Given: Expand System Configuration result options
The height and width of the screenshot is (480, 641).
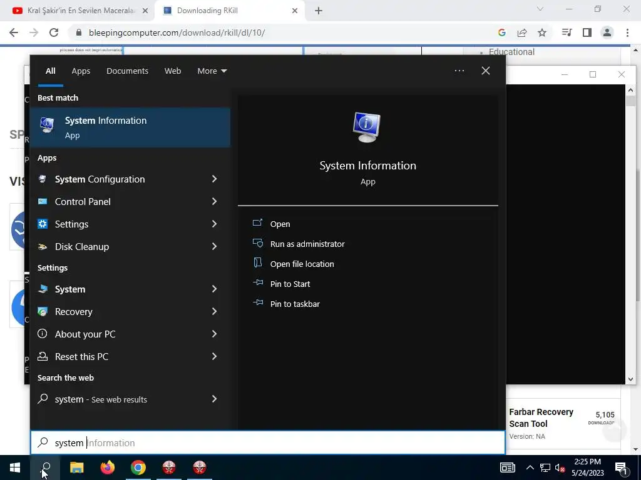Looking at the screenshot, I should click(214, 179).
